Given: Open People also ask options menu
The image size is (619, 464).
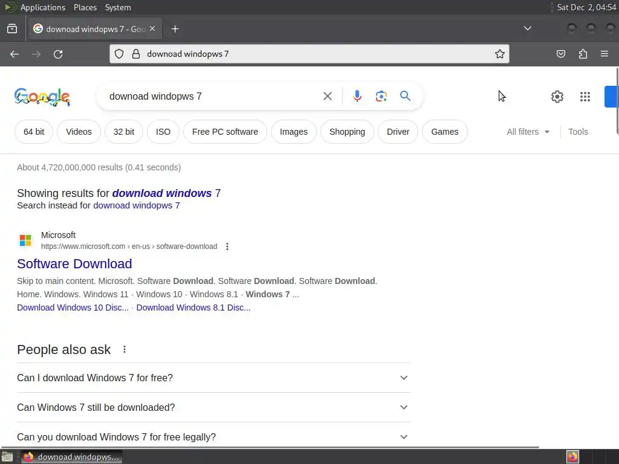Looking at the screenshot, I should tap(125, 350).
